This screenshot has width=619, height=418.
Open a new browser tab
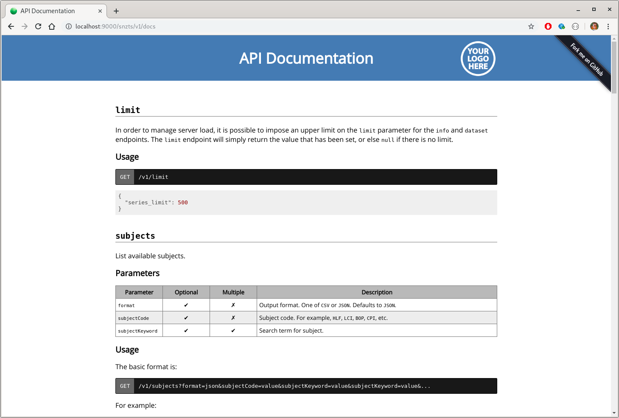tap(116, 11)
